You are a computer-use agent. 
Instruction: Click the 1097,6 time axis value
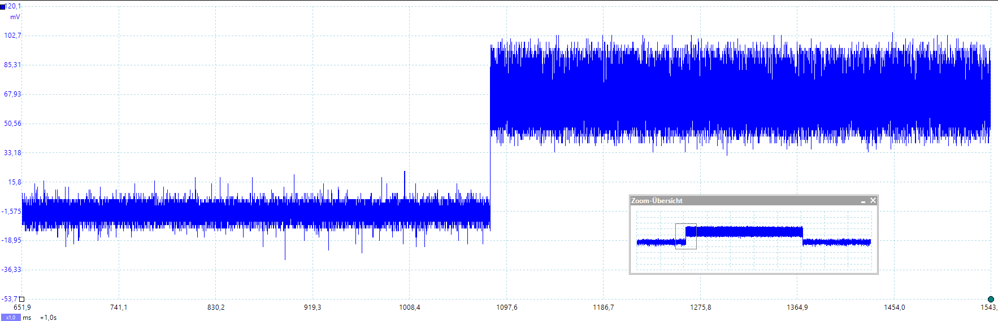click(x=507, y=307)
